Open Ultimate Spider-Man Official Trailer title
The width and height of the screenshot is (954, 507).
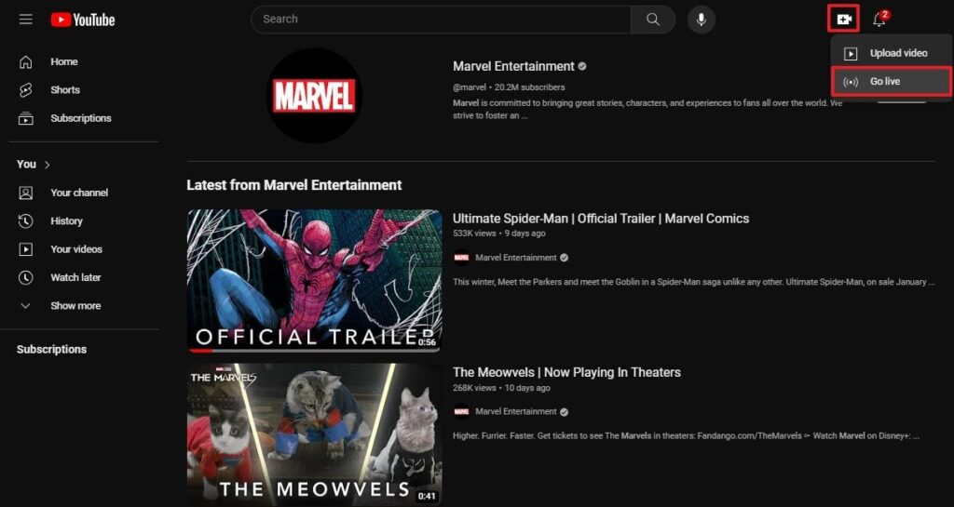point(601,219)
